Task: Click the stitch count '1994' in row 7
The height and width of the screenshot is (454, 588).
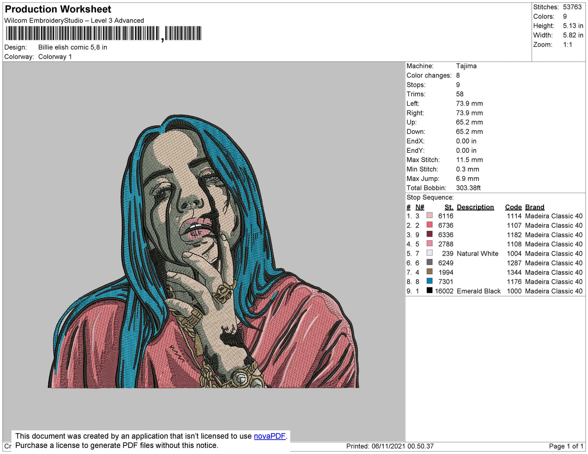Action: tap(446, 272)
